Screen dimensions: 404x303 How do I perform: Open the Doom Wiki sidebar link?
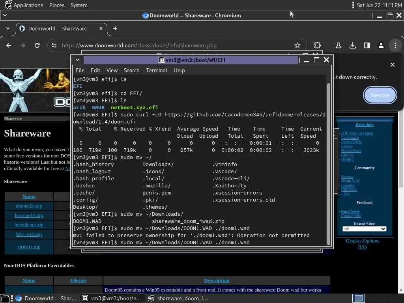pyautogui.click(x=350, y=181)
